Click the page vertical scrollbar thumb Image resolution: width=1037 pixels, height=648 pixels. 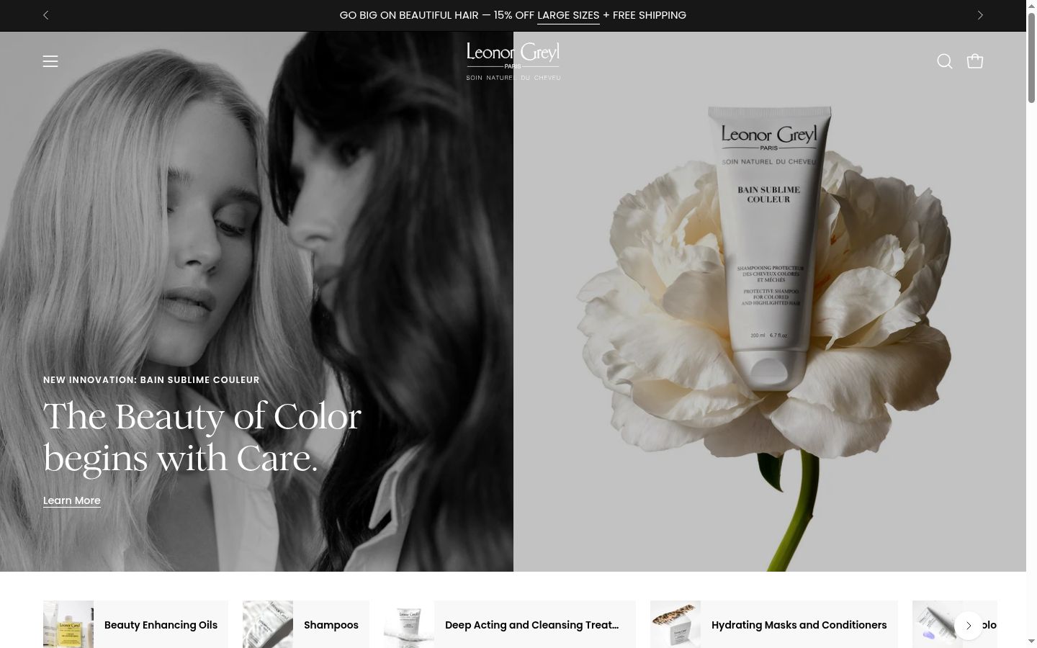pos(1031,58)
